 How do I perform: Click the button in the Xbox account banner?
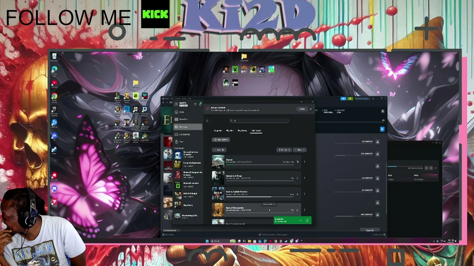(302, 109)
